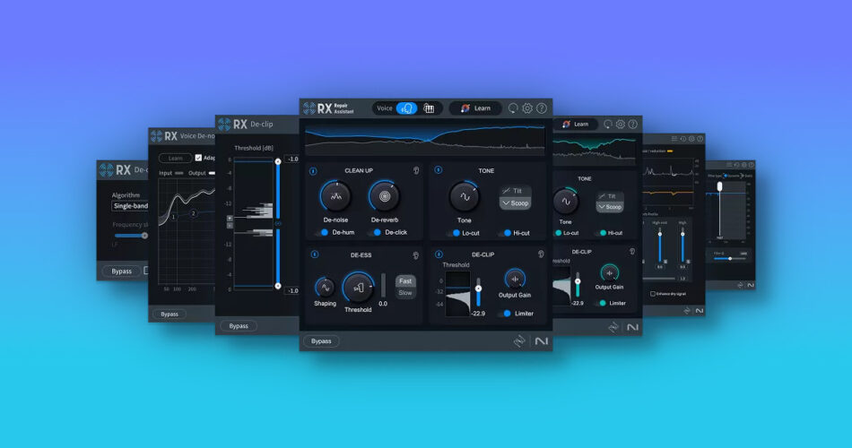
Task: Toggle the De-hum switch
Action: pyautogui.click(x=322, y=232)
